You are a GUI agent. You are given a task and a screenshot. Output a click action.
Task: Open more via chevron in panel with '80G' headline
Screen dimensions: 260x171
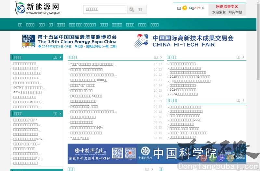click(x=60, y=113)
